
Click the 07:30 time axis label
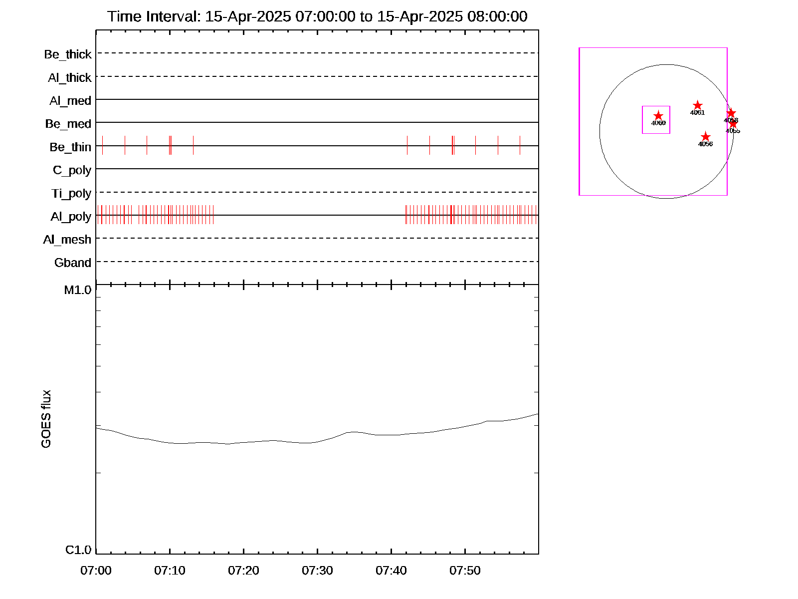[x=317, y=571]
